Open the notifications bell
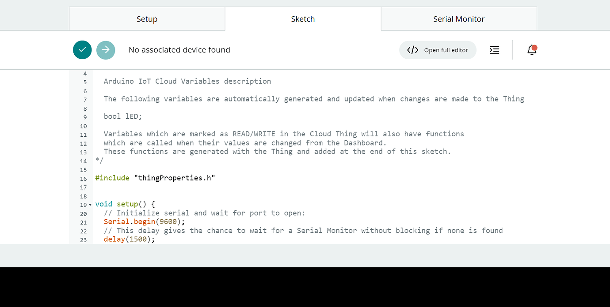 (x=532, y=50)
